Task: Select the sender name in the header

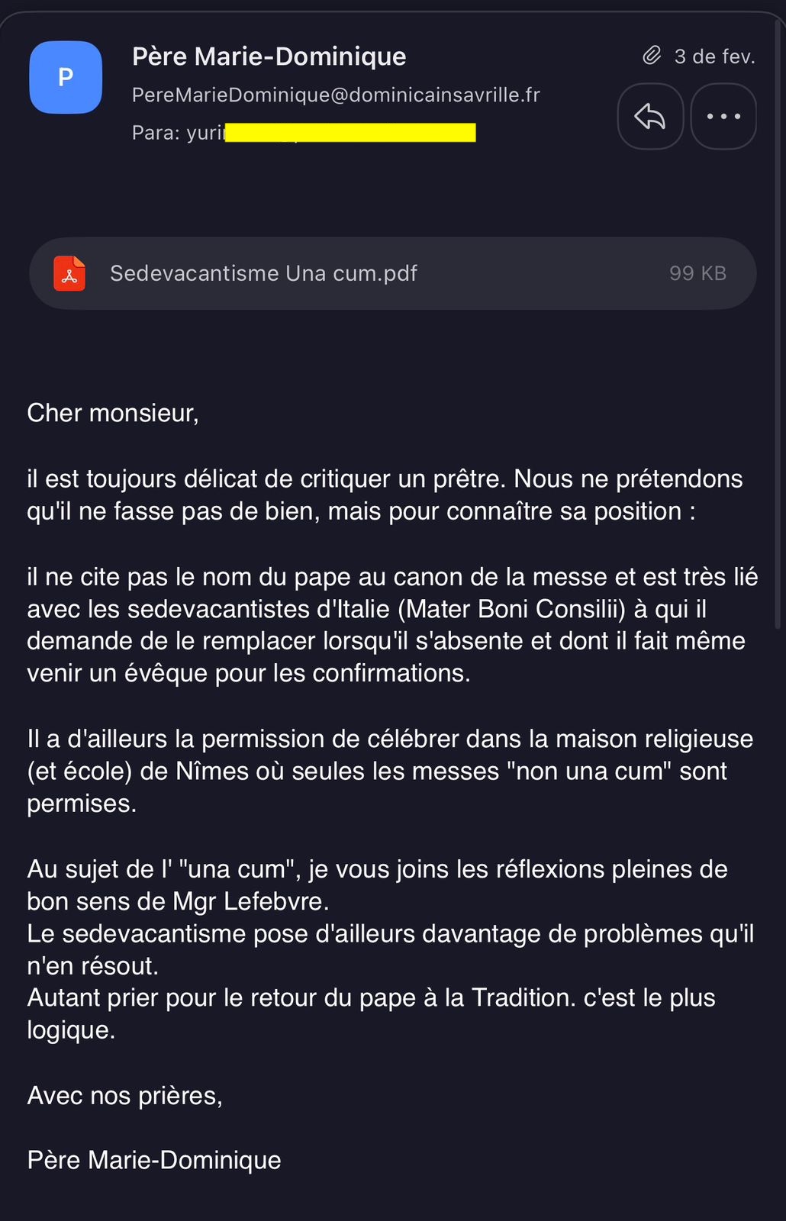Action: tap(269, 56)
